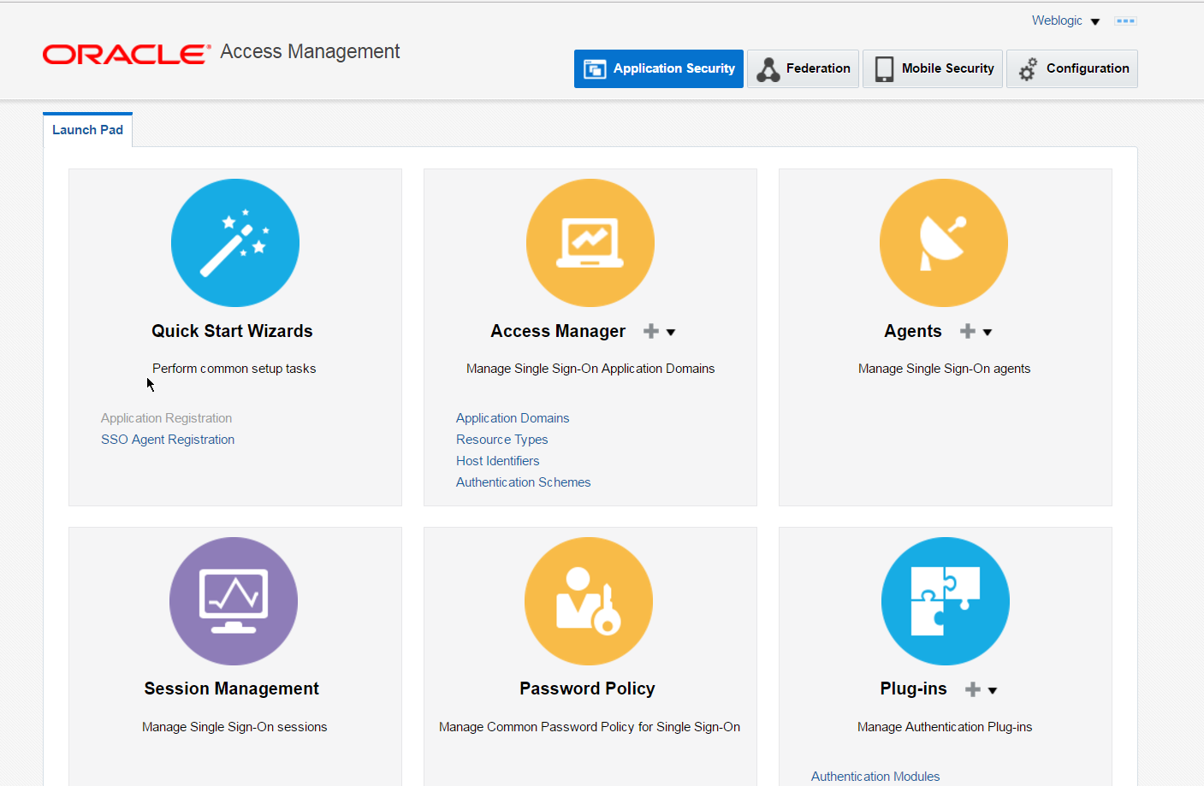Switch to the Application Security tab

(x=659, y=68)
